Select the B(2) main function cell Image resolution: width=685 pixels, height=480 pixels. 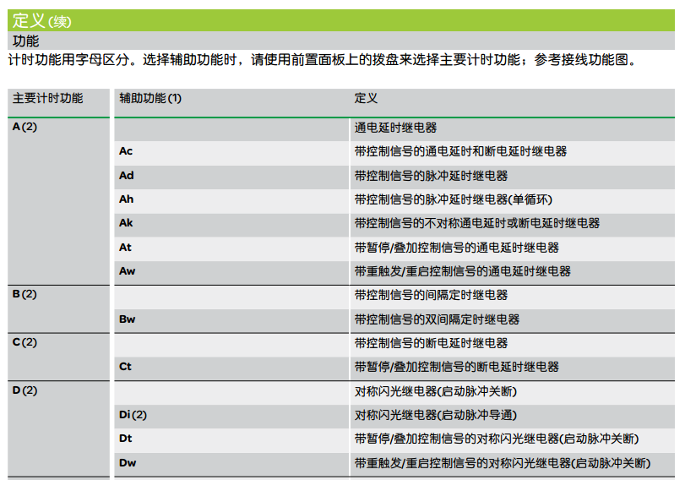click(x=25, y=294)
